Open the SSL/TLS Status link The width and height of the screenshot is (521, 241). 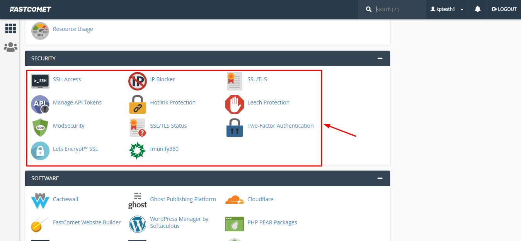(x=169, y=126)
